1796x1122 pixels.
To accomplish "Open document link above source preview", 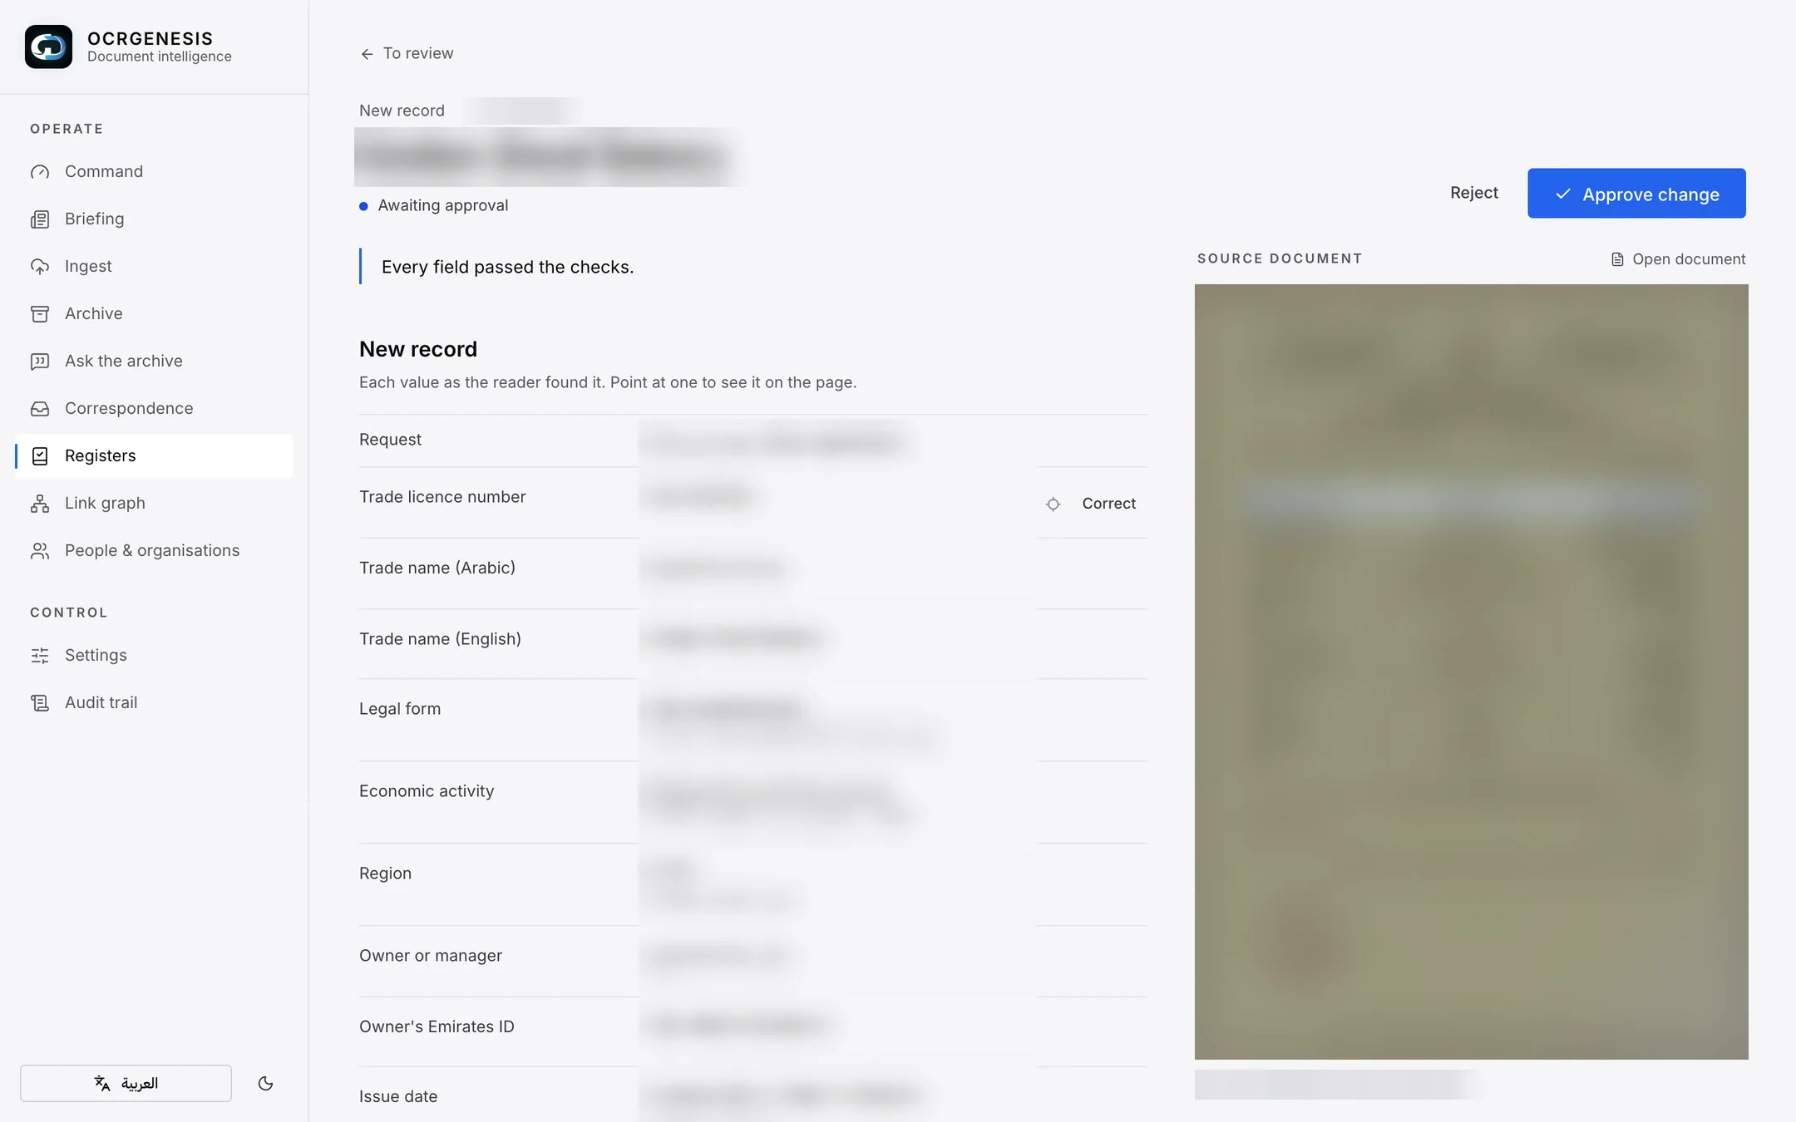I will pos(1678,259).
